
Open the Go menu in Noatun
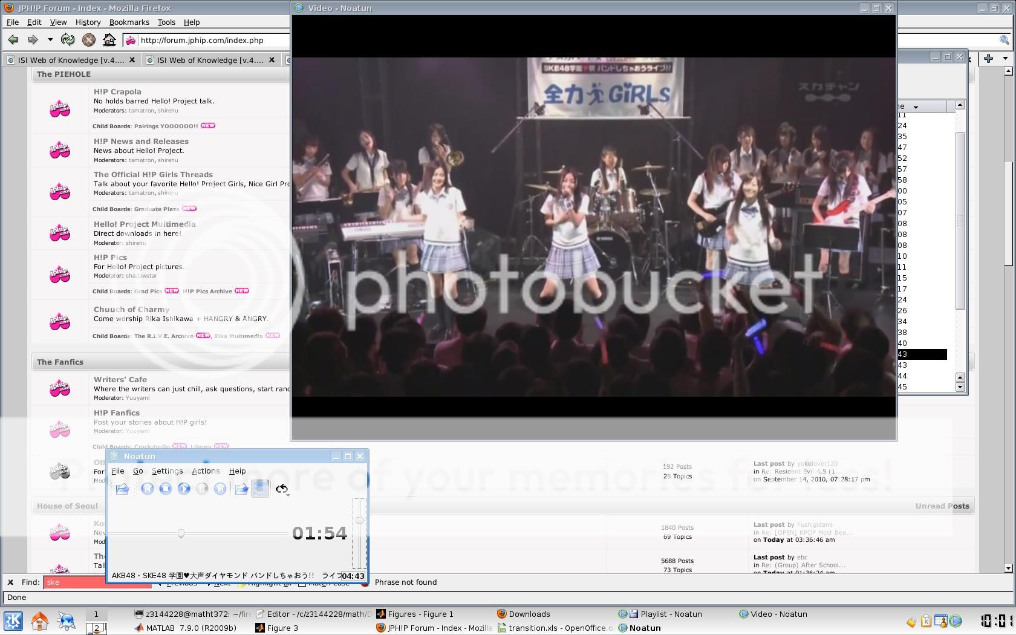point(138,471)
